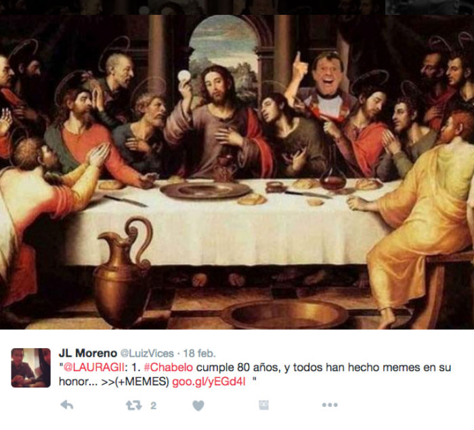
Task: Click the arched window in the painting
Action: 223,58
